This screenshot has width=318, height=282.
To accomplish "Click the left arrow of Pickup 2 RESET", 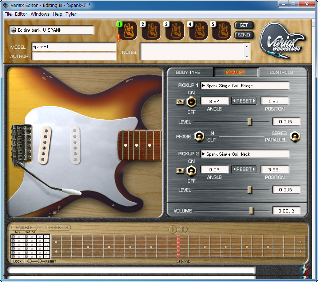I will tap(234, 169).
